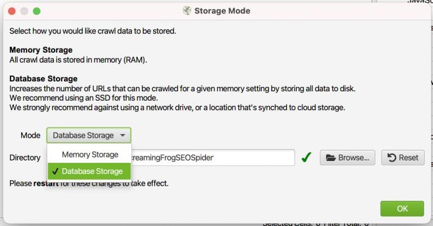The height and width of the screenshot is (226, 433).
Task: Select Memory Storage from the dropdown list
Action: pyautogui.click(x=89, y=155)
